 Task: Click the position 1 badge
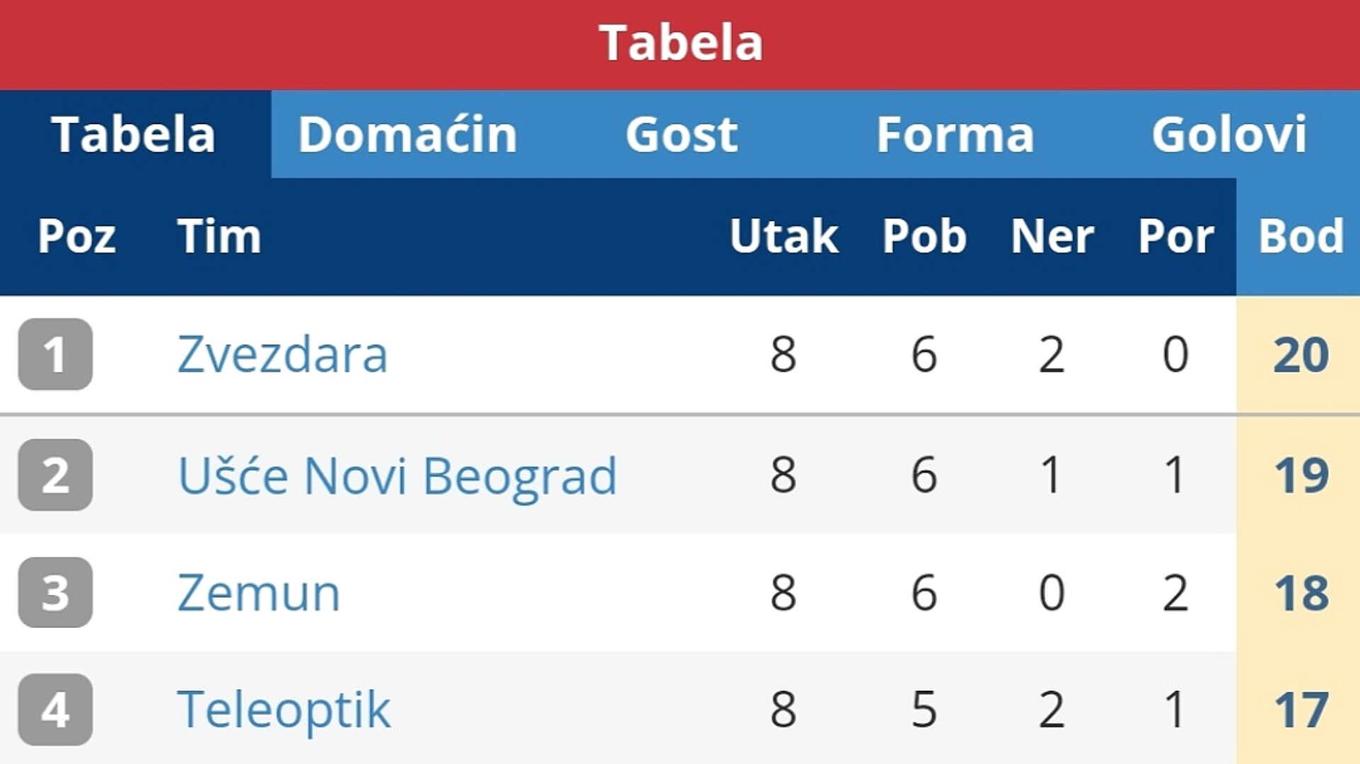pos(55,354)
